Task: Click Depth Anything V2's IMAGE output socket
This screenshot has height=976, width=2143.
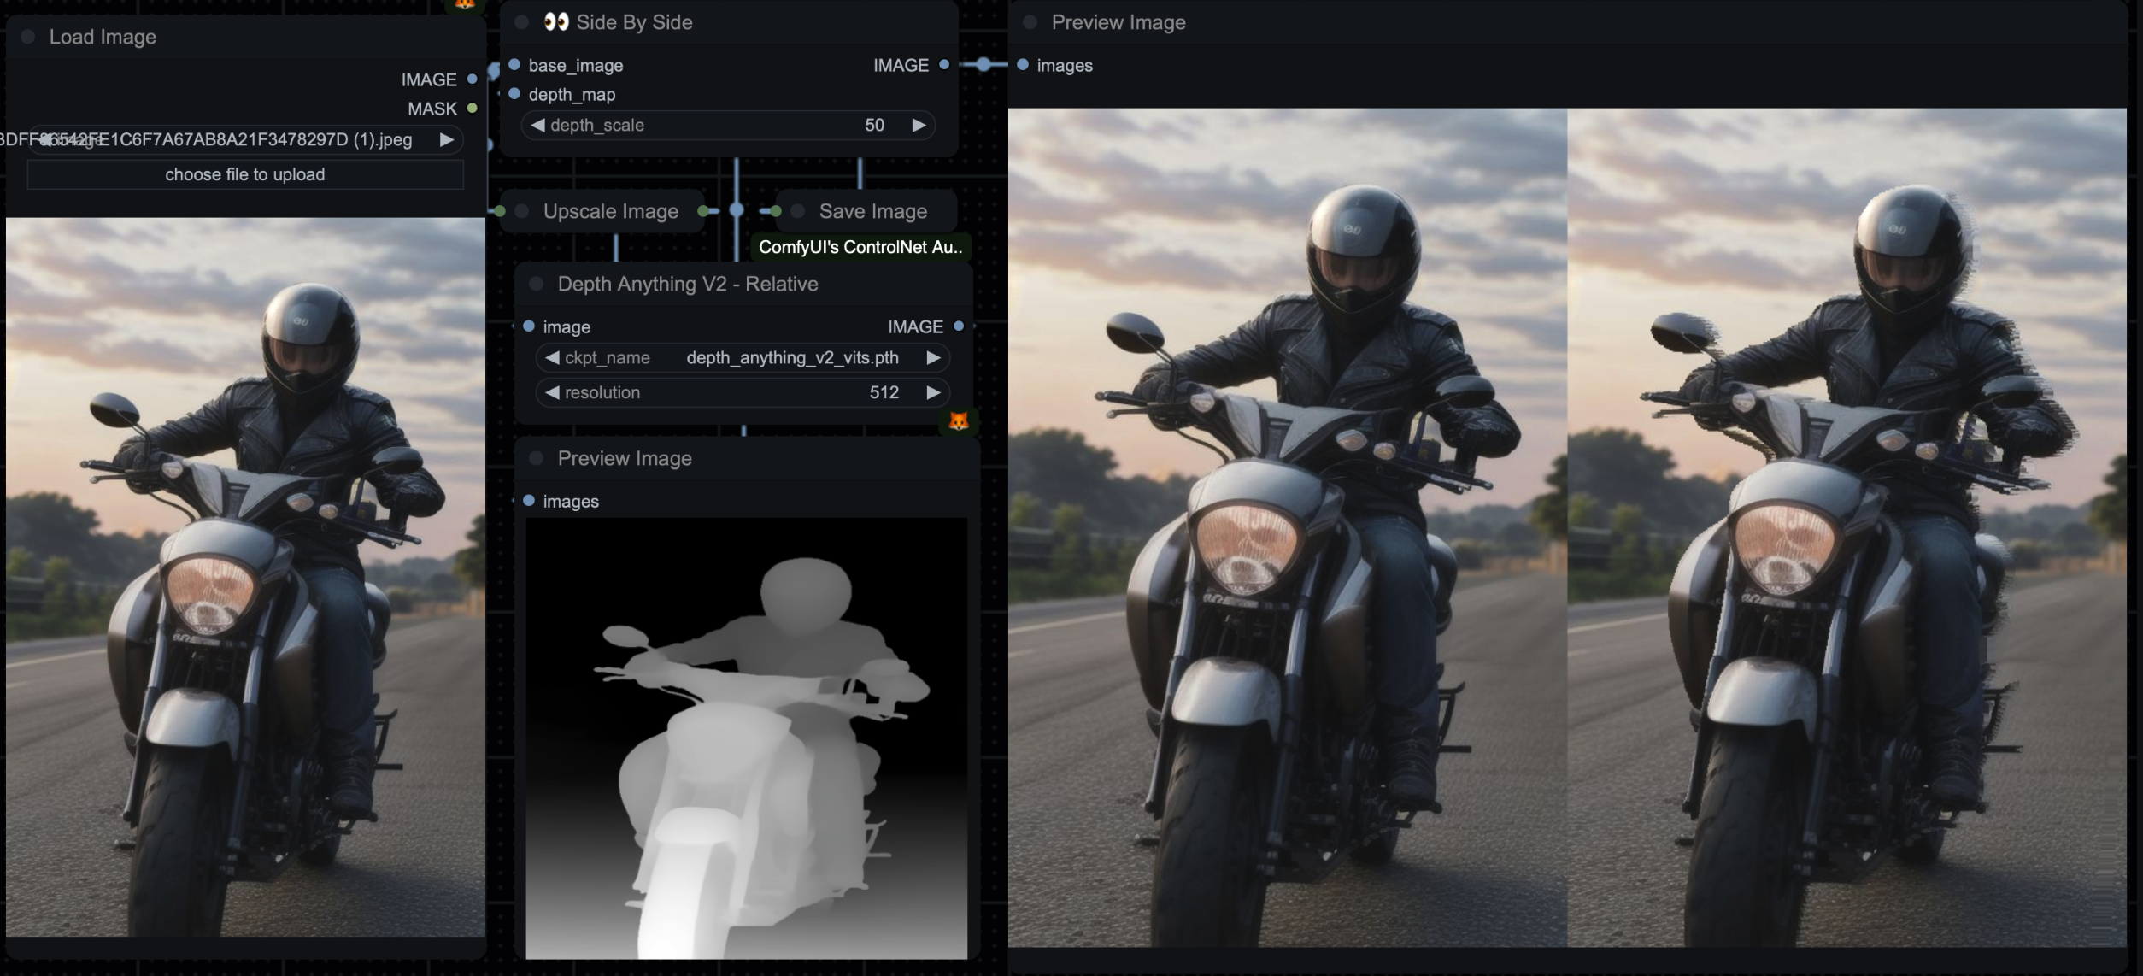Action: [x=959, y=326]
